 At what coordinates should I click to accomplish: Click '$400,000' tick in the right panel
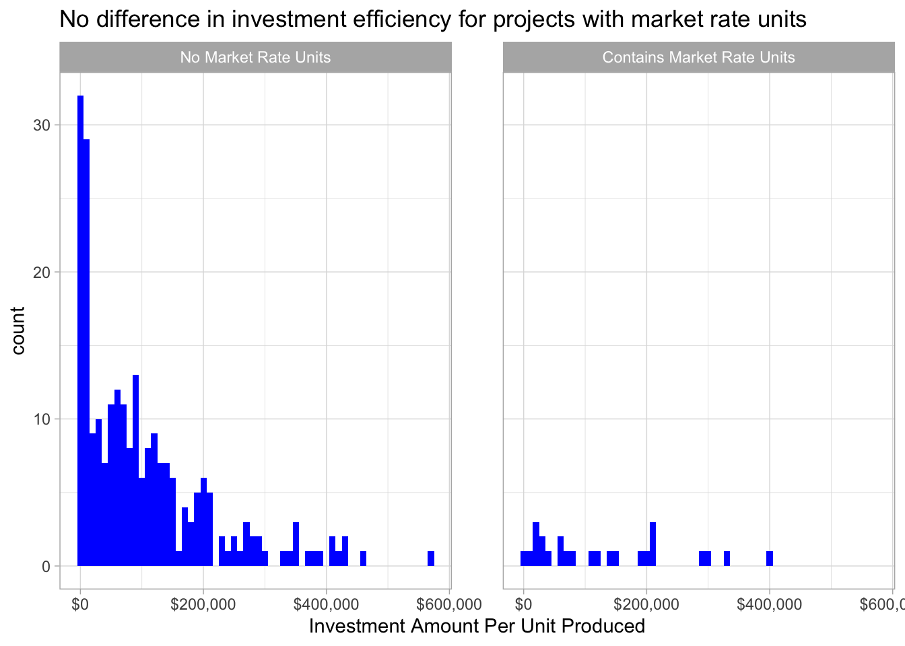coord(769,604)
